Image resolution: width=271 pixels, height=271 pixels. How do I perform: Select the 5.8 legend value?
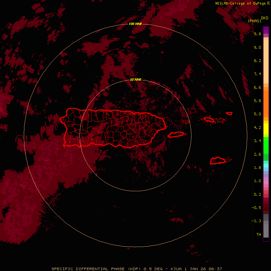click(257, 101)
